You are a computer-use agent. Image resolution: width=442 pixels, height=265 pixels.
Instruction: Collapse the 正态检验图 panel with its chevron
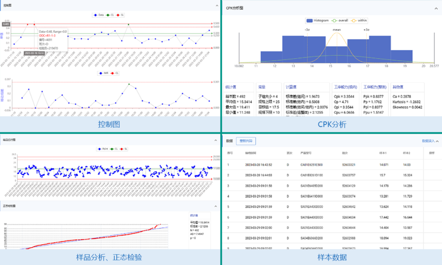[x=216, y=206]
